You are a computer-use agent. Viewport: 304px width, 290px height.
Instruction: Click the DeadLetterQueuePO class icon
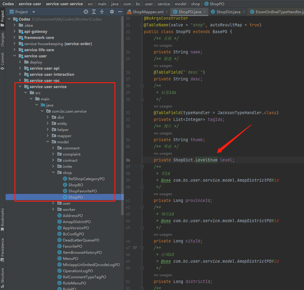point(60,240)
